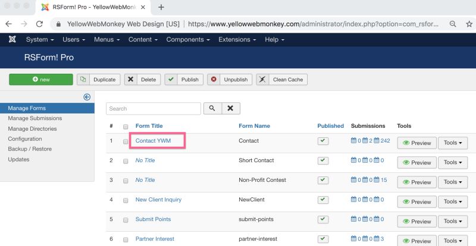Image resolution: width=476 pixels, height=246 pixels.
Task: Open Configuration in sidebar
Action: pyautogui.click(x=25, y=139)
